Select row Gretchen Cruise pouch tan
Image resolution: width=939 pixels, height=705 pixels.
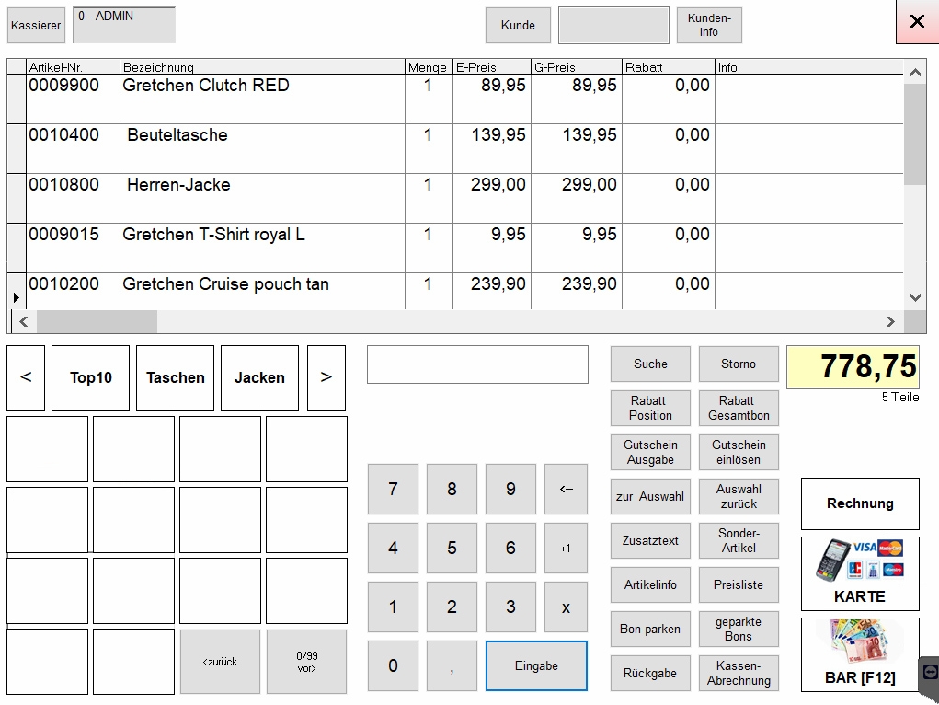[x=455, y=292]
